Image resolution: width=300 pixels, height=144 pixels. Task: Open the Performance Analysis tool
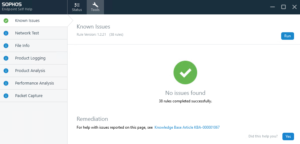[35, 83]
